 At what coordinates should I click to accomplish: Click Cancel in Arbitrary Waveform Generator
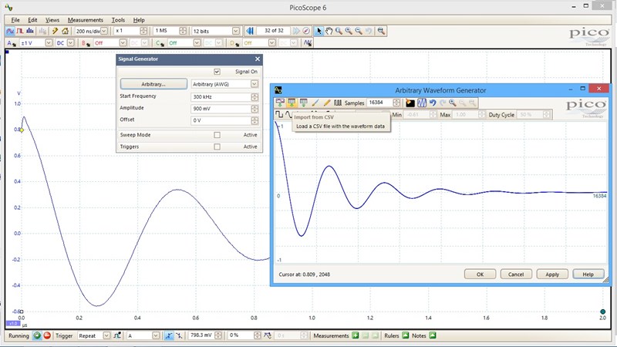pyautogui.click(x=516, y=275)
